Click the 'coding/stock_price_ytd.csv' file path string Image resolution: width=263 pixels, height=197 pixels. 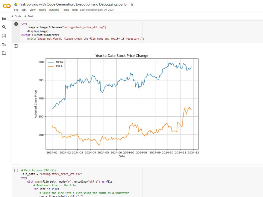(x=61, y=174)
